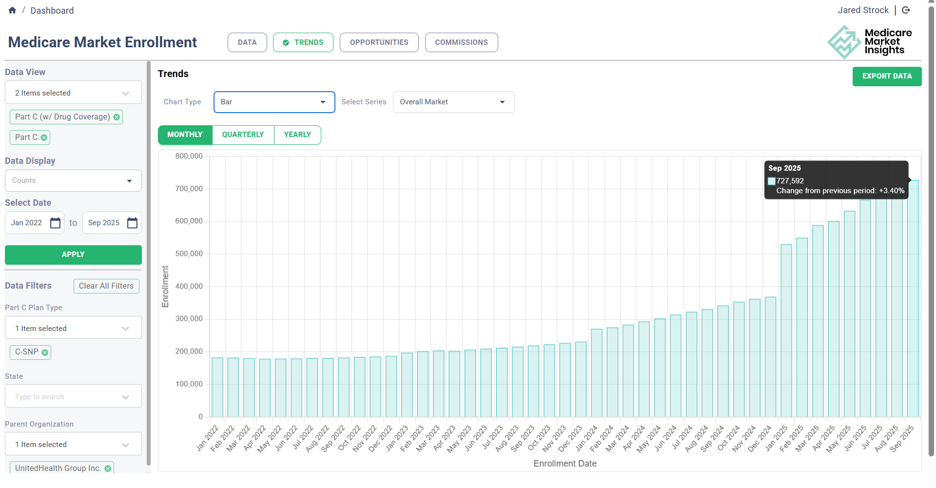Remove the Part C chip
The height and width of the screenshot is (488, 936).
pyautogui.click(x=44, y=137)
